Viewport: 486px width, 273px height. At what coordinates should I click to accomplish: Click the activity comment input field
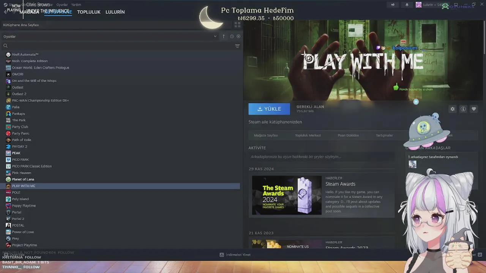tap(321, 157)
